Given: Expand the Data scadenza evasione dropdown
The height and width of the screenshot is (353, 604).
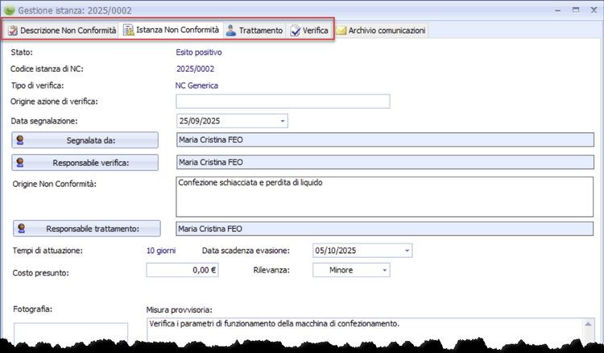Looking at the screenshot, I should (406, 251).
